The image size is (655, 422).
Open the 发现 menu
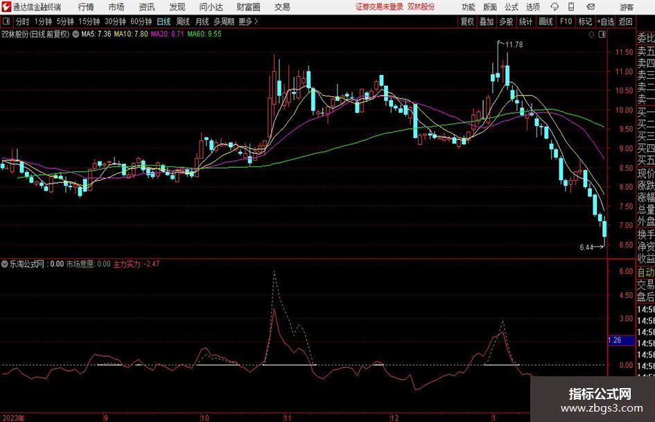pos(177,7)
